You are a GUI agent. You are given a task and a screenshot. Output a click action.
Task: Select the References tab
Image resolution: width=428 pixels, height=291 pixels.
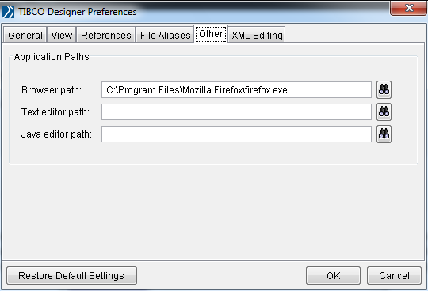point(106,35)
